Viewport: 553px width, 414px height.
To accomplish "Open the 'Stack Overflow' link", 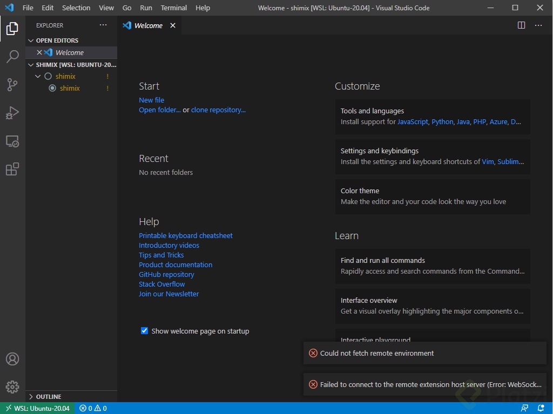I will [162, 284].
